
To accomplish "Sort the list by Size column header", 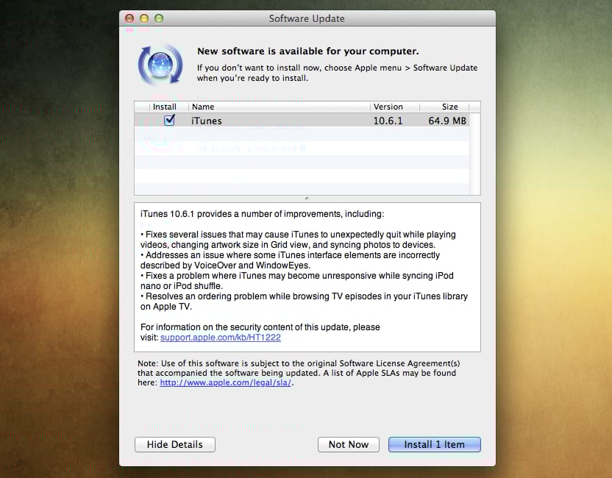I will 444,107.
